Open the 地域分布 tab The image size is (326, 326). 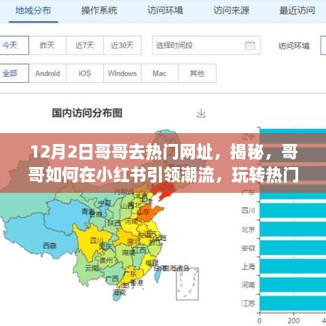33,11
